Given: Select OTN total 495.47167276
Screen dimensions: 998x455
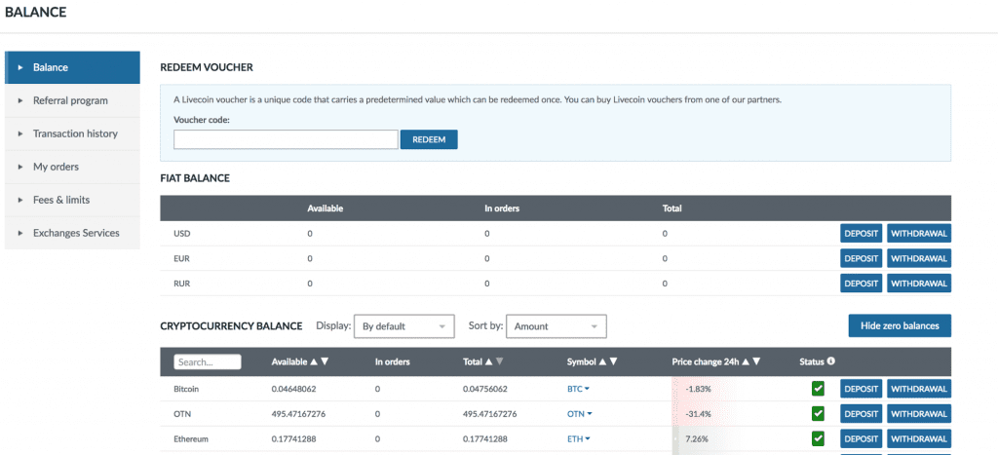Looking at the screenshot, I should pyautogui.click(x=489, y=414).
